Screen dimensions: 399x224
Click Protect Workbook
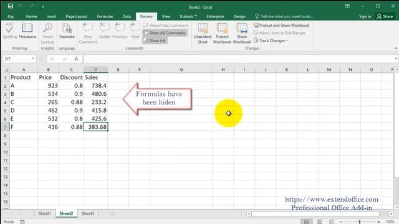[222, 33]
